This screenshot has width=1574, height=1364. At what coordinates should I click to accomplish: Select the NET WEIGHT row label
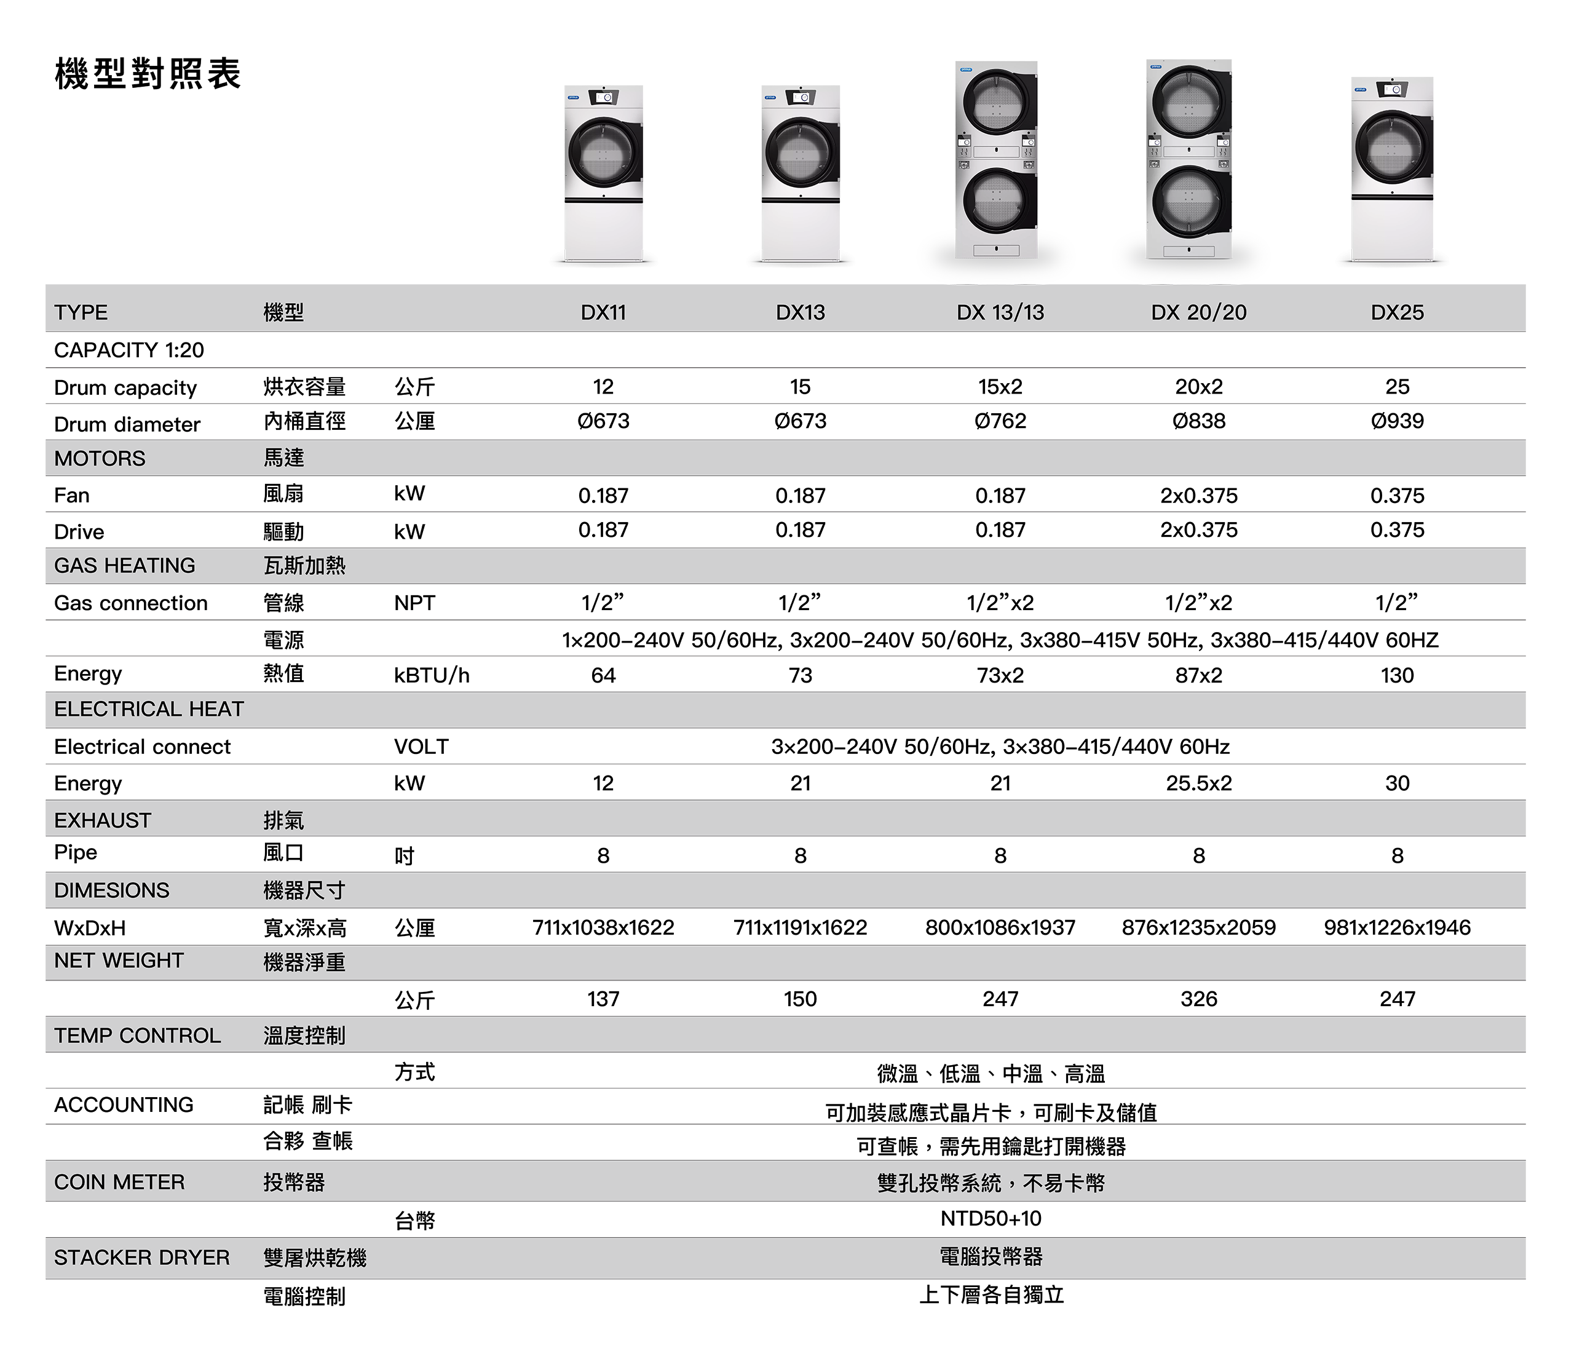pos(119,961)
